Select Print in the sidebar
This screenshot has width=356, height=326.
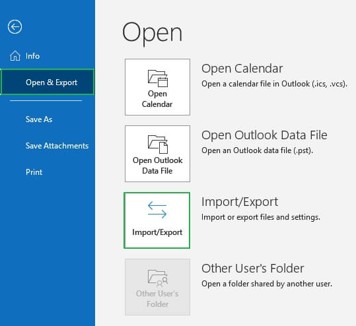click(x=34, y=172)
